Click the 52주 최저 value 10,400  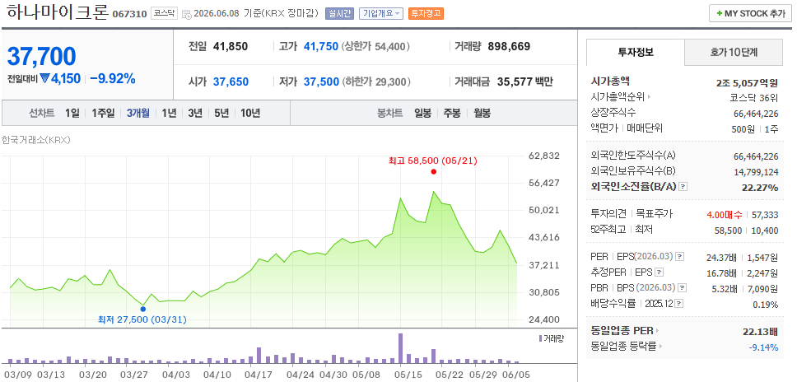[x=765, y=231]
